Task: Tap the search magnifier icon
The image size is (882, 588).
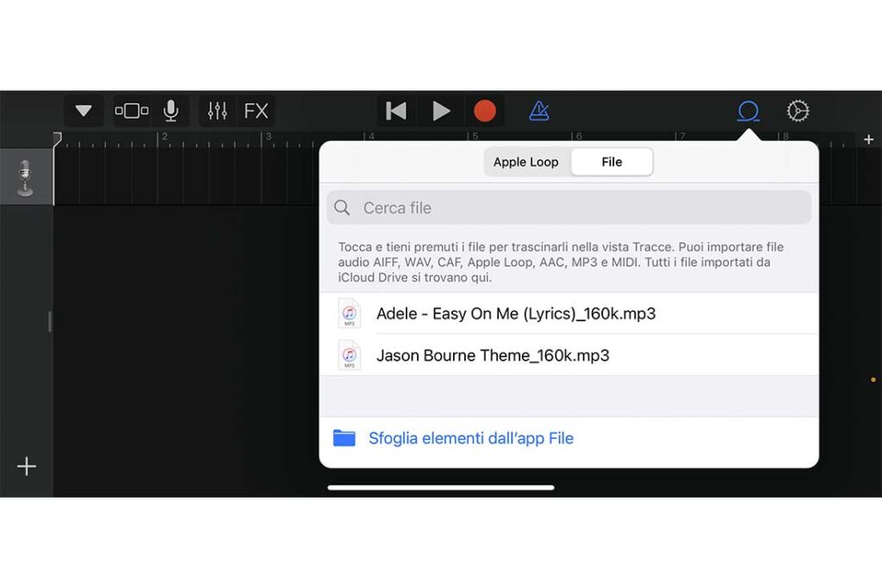Action: 342,208
